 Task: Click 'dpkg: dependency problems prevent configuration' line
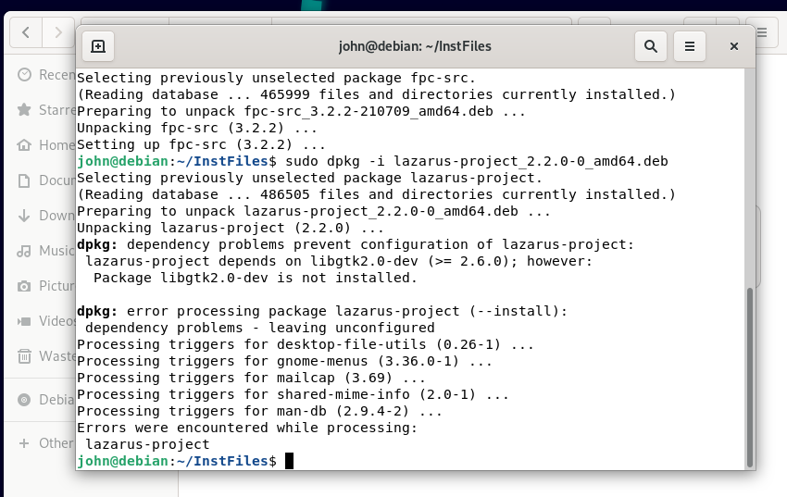tap(356, 244)
